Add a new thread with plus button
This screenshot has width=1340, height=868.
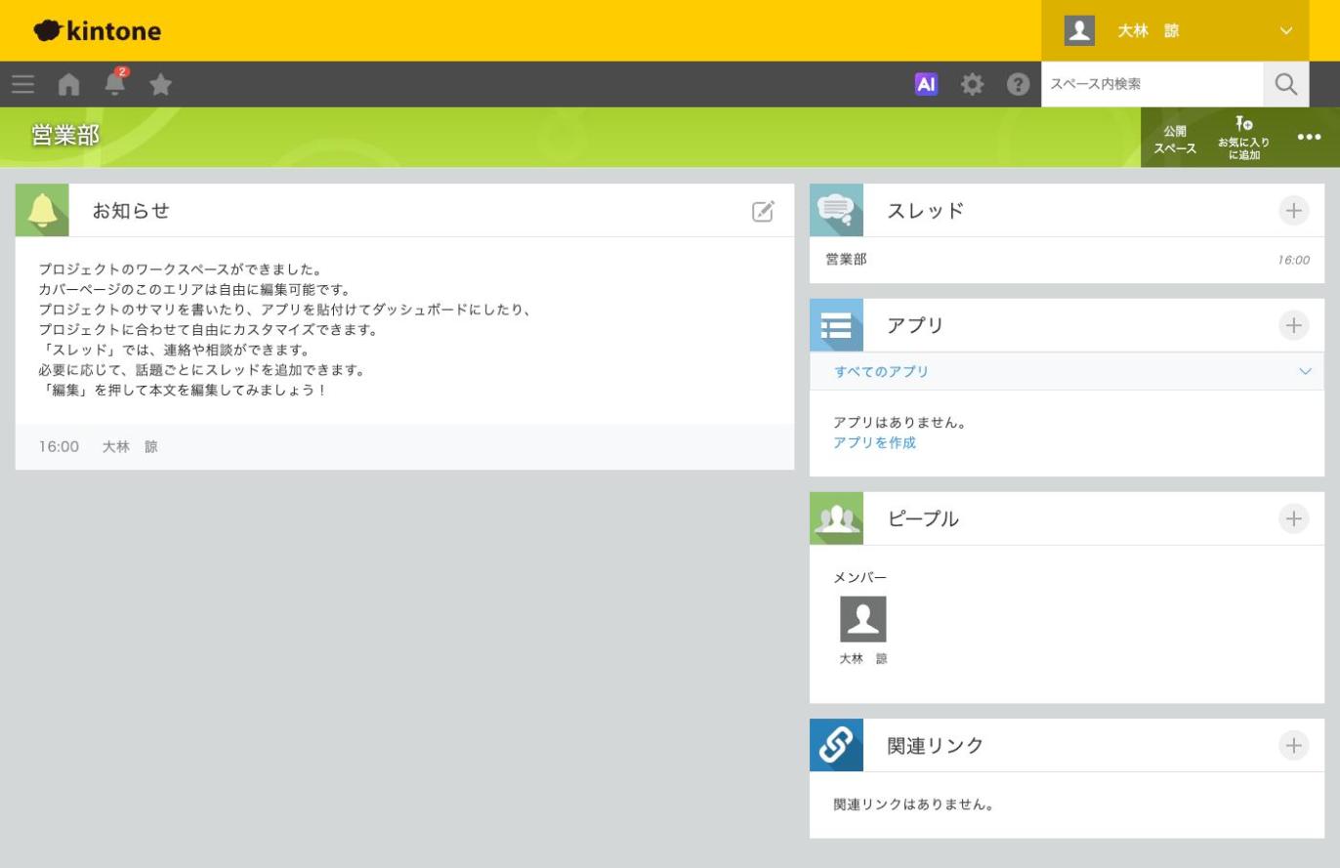coord(1293,210)
